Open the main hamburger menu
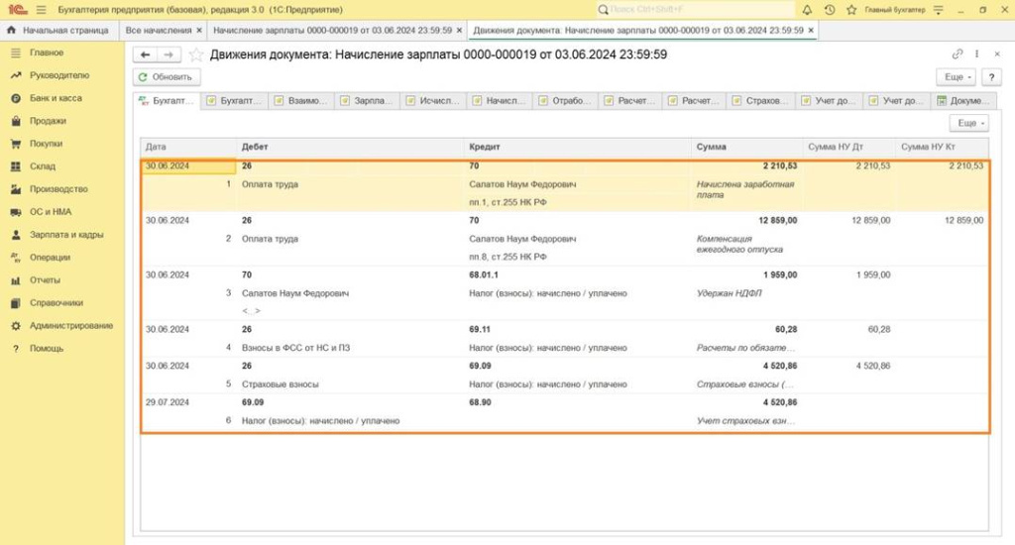 pyautogui.click(x=40, y=9)
